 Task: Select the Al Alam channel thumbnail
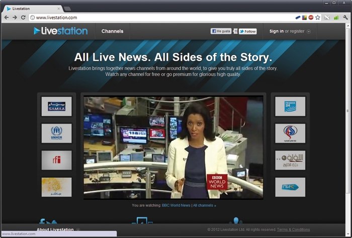(290, 134)
